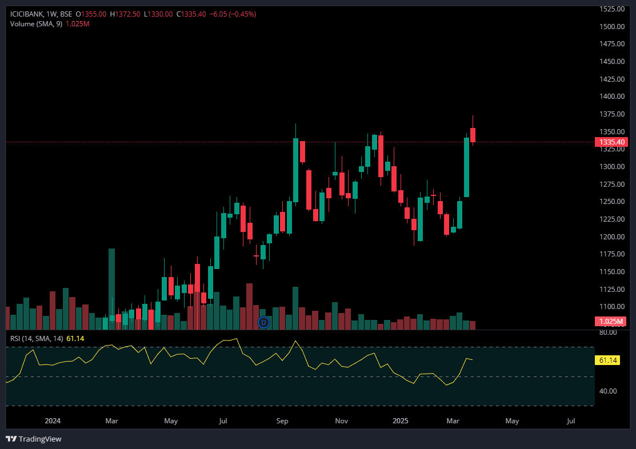Click the 2024 label on time axis
The image size is (636, 449).
coord(53,421)
